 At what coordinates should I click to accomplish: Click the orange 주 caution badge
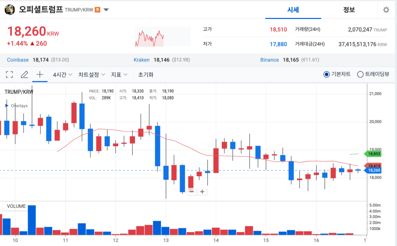(97, 10)
